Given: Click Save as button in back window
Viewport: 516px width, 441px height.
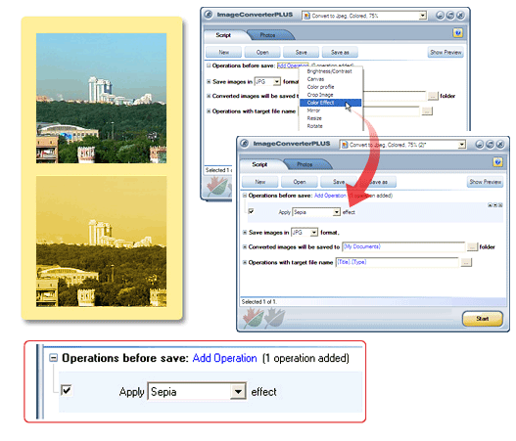Looking at the screenshot, I should pos(340,52).
